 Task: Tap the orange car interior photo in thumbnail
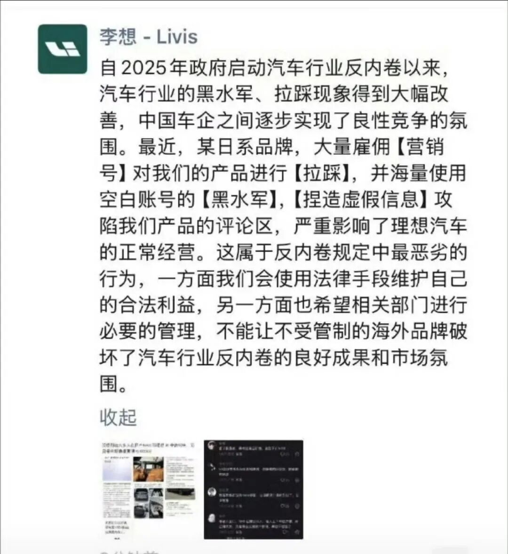coord(148,469)
